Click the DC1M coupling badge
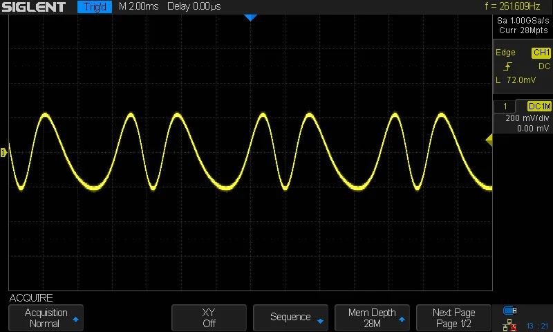The width and height of the screenshot is (553, 332). tap(539, 107)
